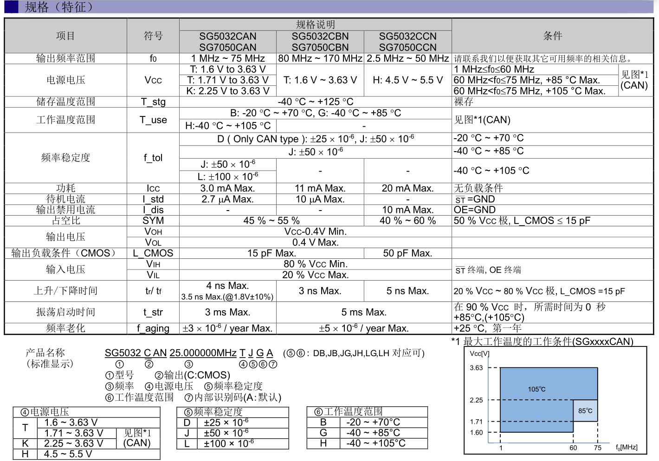Screen dimensions: 659x461
Task: Click the 25.000000MHz part of the product name
Action: point(203,353)
